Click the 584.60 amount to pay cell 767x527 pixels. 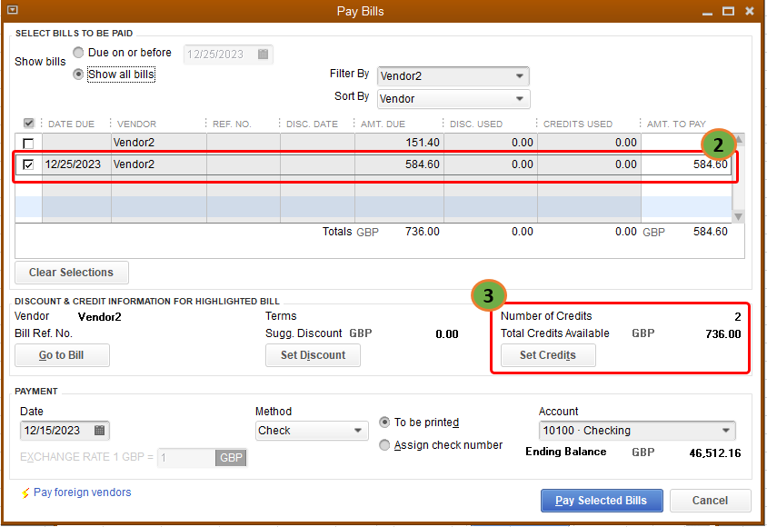point(686,164)
